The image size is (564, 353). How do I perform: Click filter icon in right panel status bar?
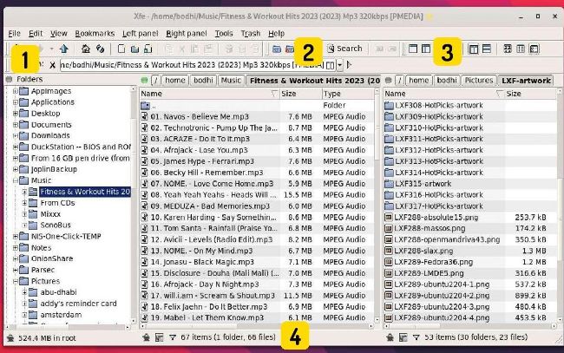tap(416, 336)
